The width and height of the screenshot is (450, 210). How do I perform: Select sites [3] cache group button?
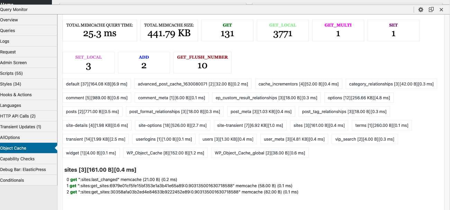coord(319,125)
